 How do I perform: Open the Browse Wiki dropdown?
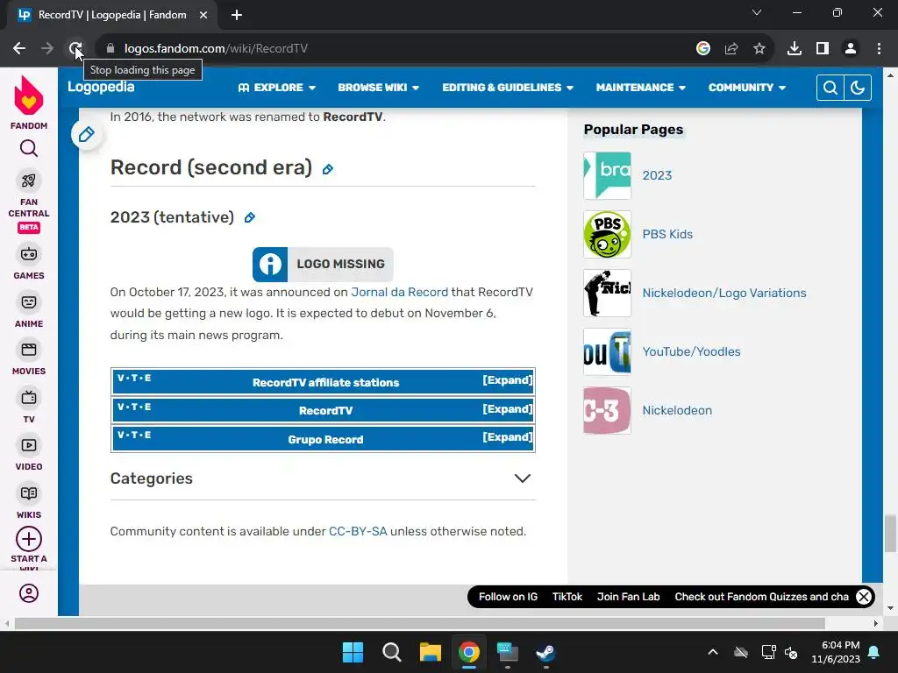coord(379,88)
